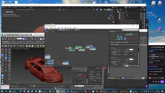
Task: Uncheck Лампочки collection checkbox in outliner
Action: pyautogui.click(x=141, y=17)
